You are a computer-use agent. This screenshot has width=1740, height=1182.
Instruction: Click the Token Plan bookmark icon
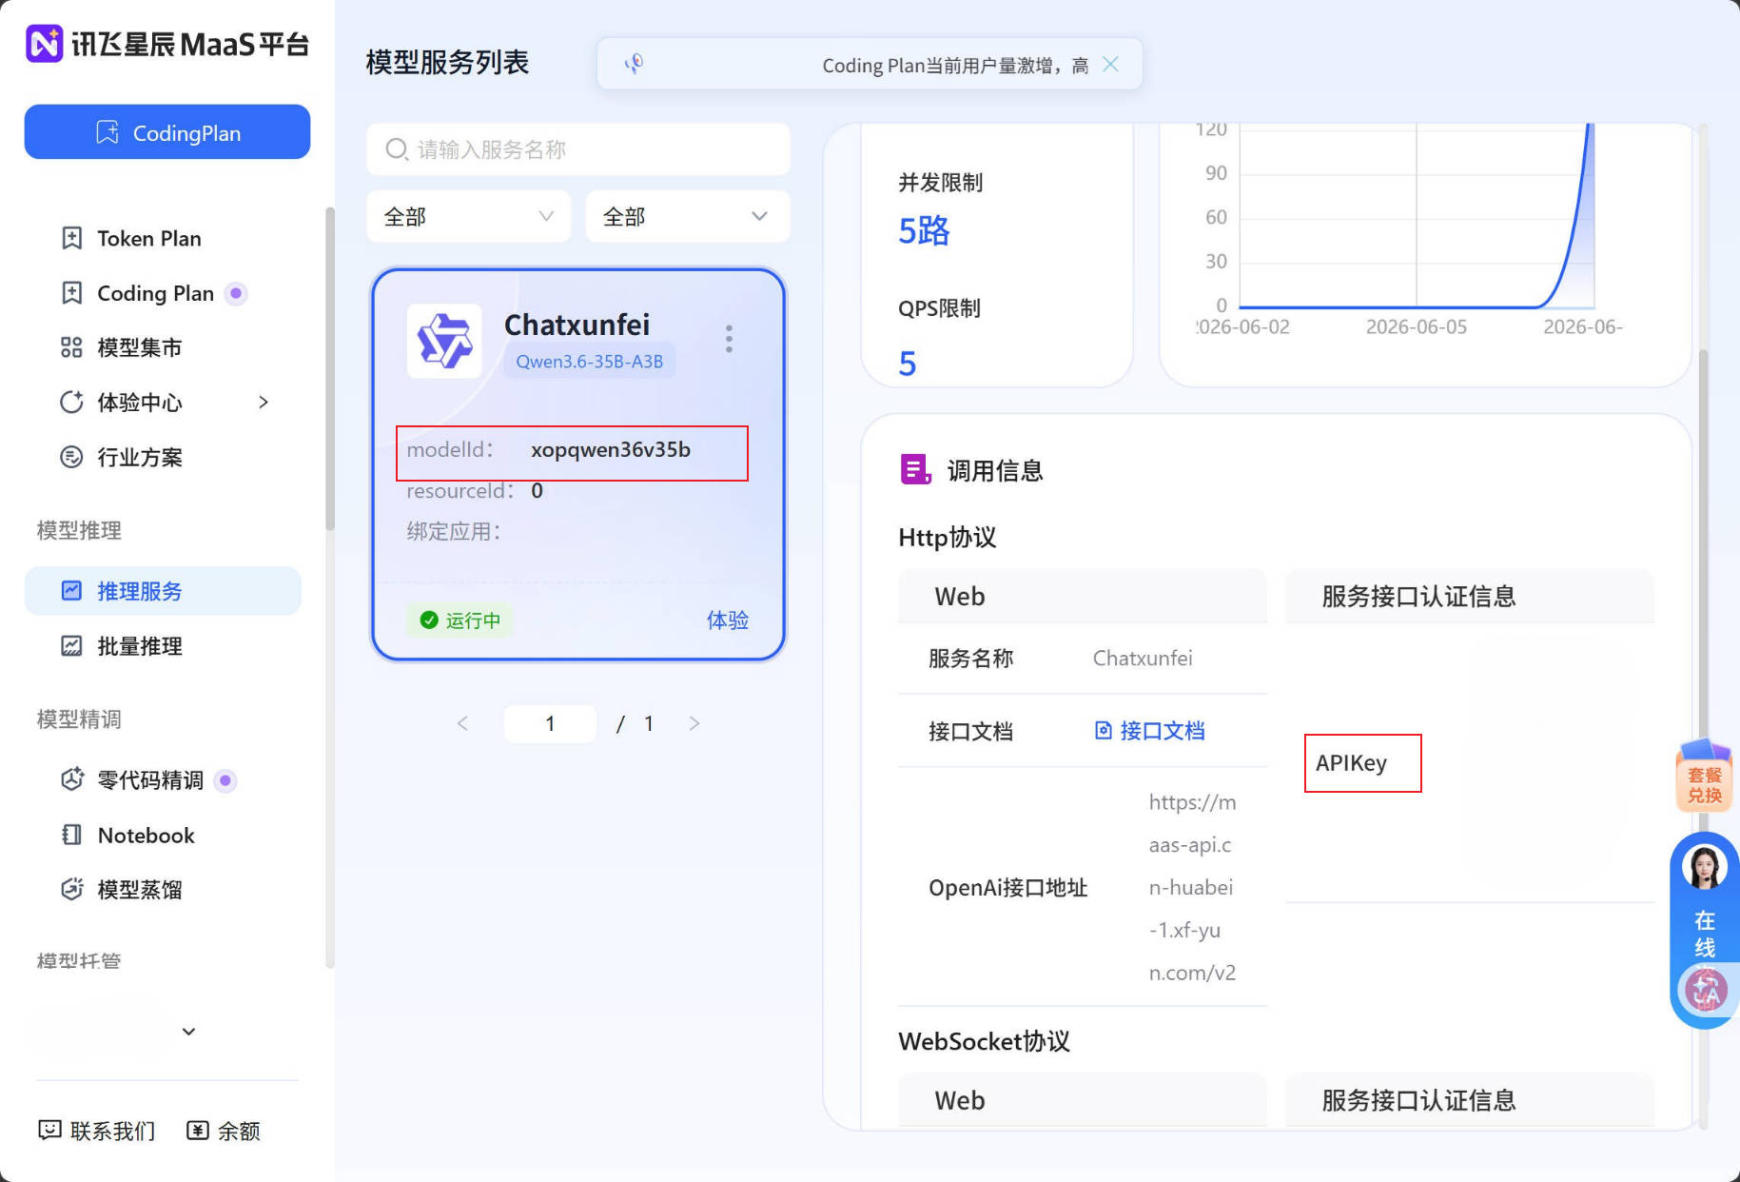pos(71,239)
